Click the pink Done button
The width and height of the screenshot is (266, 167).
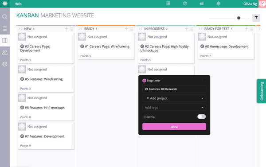[x=174, y=127]
